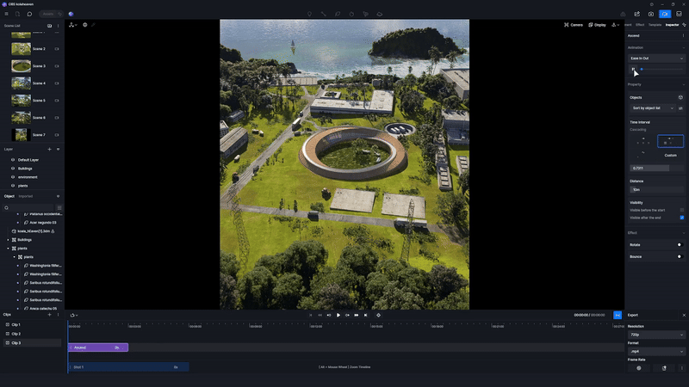The image size is (689, 387).
Task: Open the gizmo dropdown in the viewport's top-left corner
Action: [x=73, y=25]
